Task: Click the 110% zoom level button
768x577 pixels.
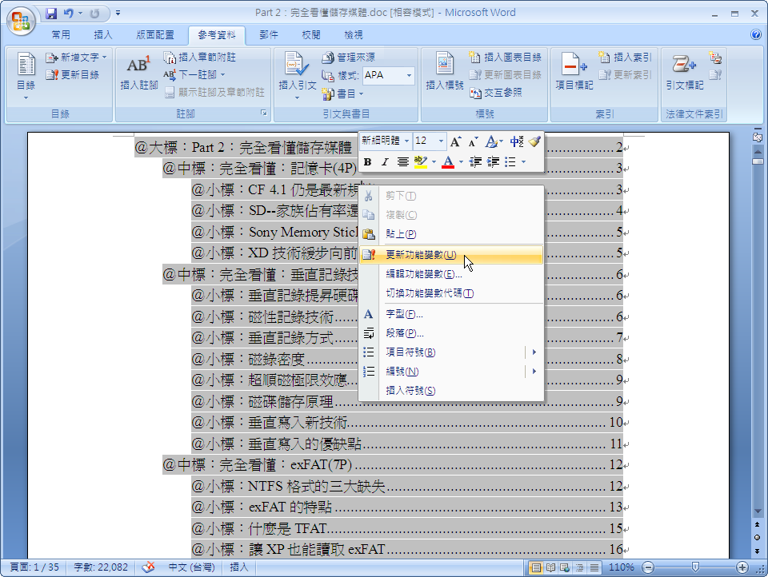Action: 621,567
